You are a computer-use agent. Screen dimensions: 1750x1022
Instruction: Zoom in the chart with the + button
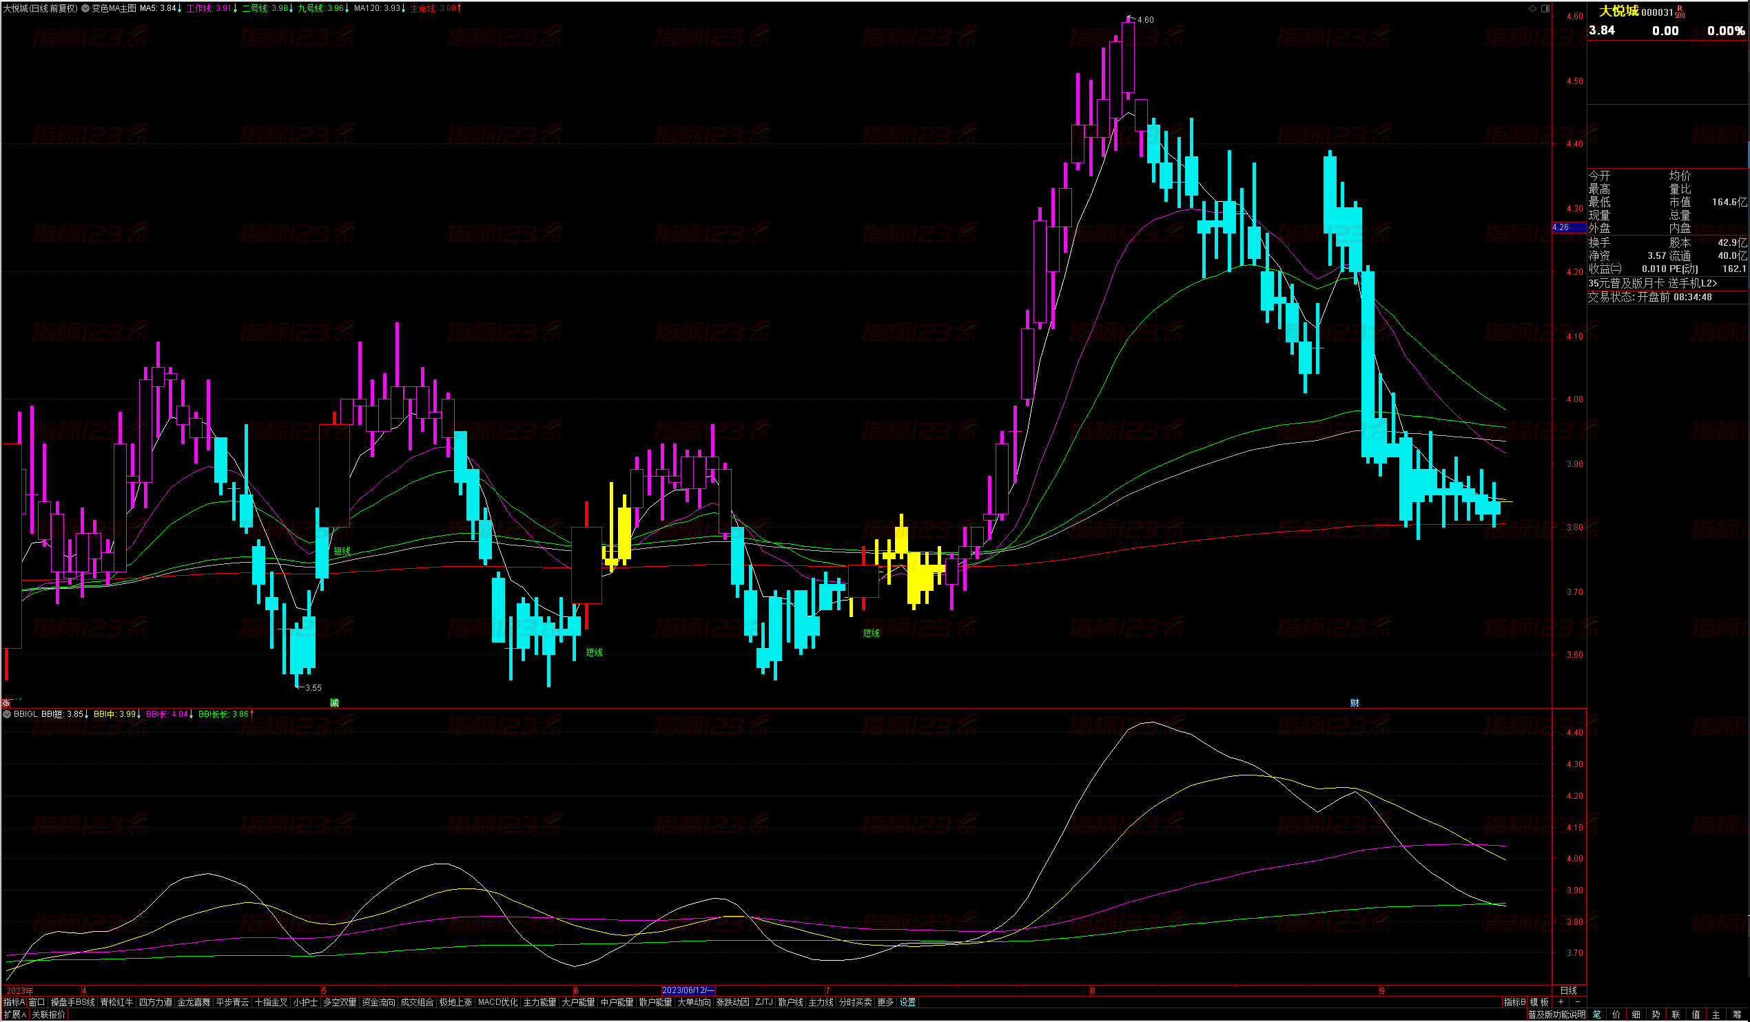coord(1561,1002)
